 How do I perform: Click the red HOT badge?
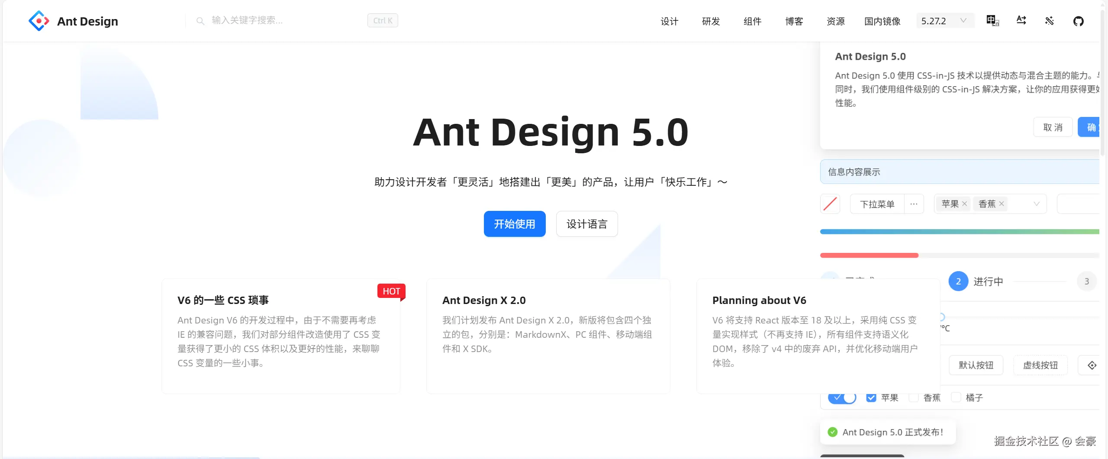[x=391, y=291]
